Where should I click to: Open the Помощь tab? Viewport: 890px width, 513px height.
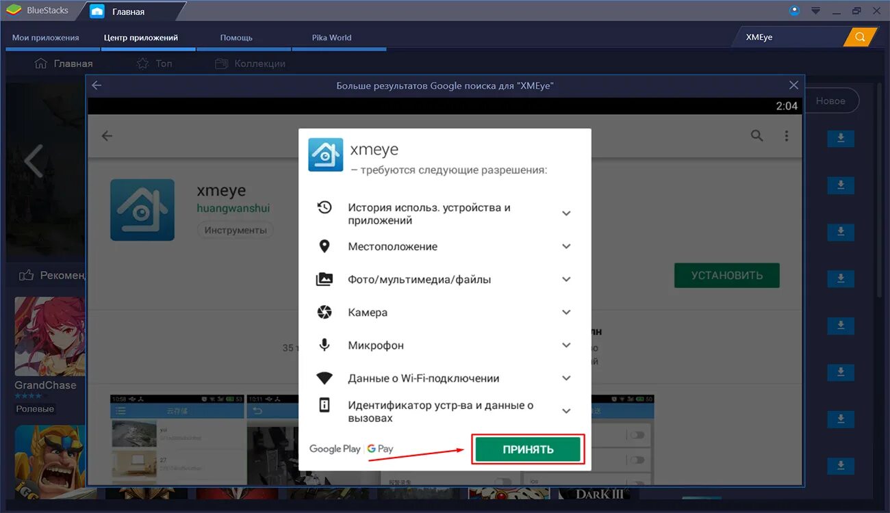click(236, 38)
